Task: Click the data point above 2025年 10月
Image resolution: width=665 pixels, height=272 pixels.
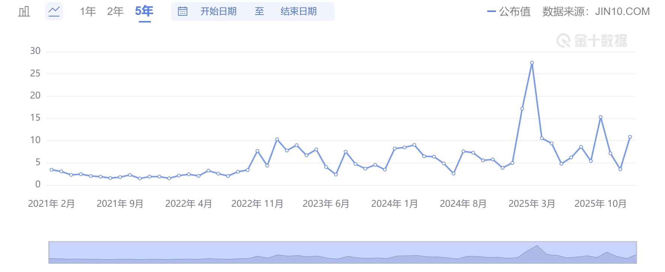Action: point(600,117)
